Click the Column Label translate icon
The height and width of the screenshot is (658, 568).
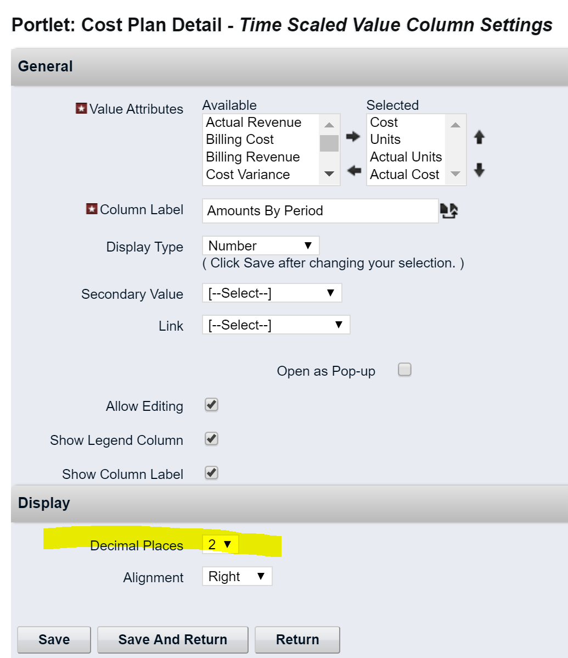(449, 211)
